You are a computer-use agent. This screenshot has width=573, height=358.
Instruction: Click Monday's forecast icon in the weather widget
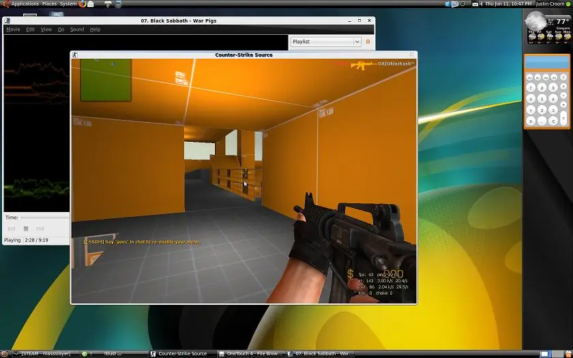pos(567,37)
